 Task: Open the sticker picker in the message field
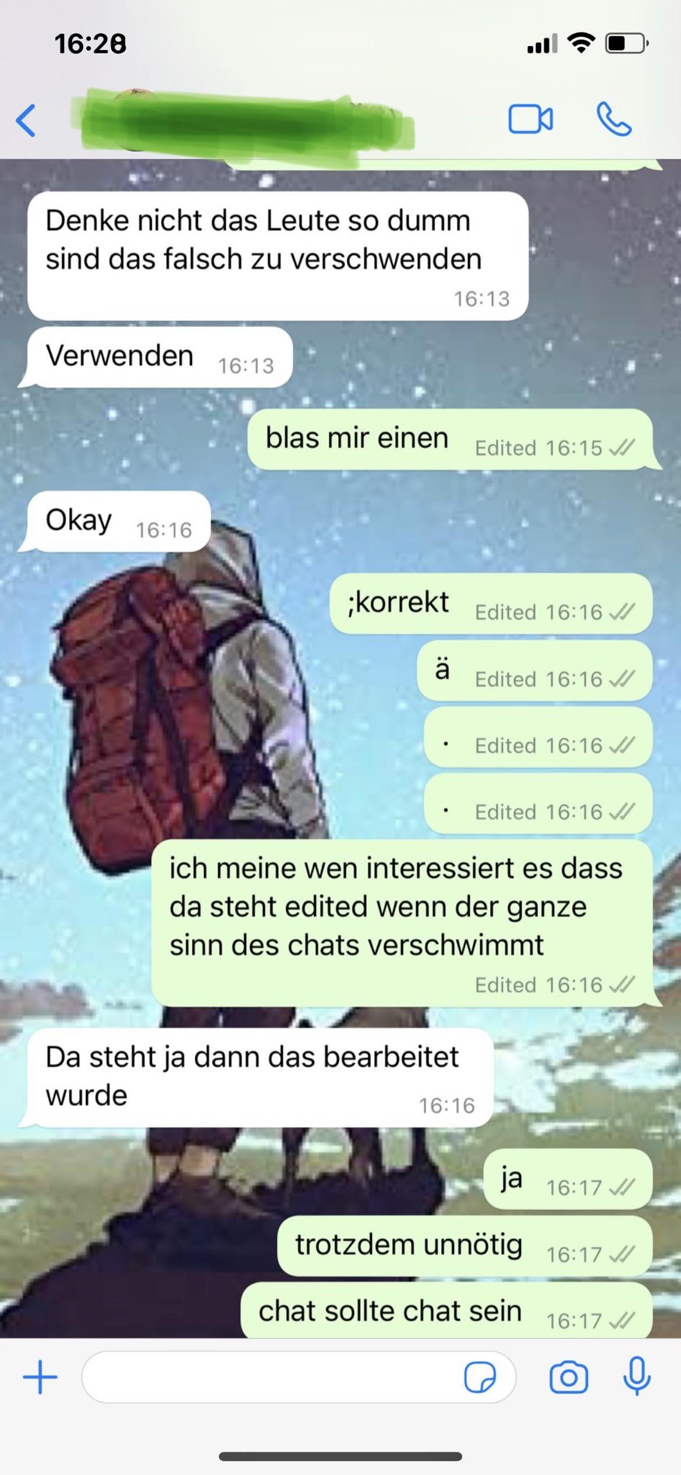480,1377
